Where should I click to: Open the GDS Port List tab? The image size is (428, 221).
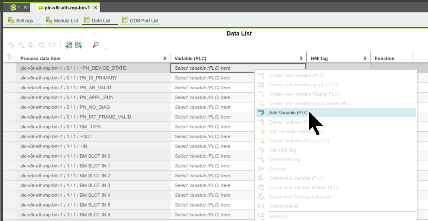[140, 20]
